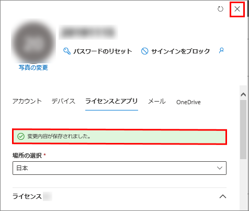
Task: Click the chevron in the 日本 combo box
Action: tap(220, 168)
